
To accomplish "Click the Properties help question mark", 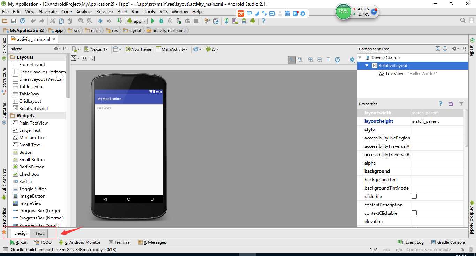I will point(440,104).
